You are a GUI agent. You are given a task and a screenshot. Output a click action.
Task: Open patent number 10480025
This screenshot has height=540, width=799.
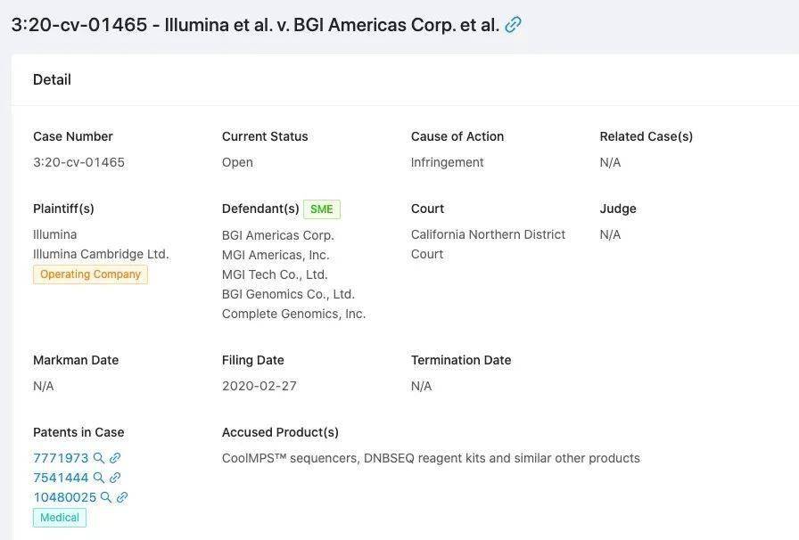click(64, 497)
